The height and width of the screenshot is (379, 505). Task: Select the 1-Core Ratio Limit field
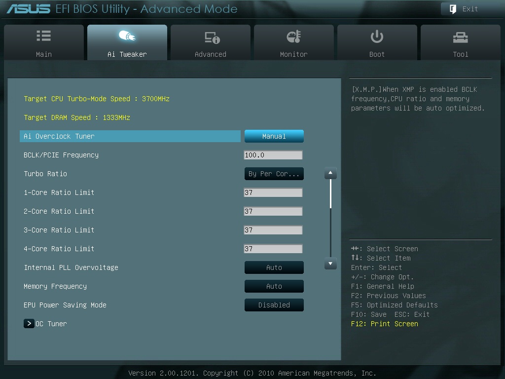(x=273, y=192)
